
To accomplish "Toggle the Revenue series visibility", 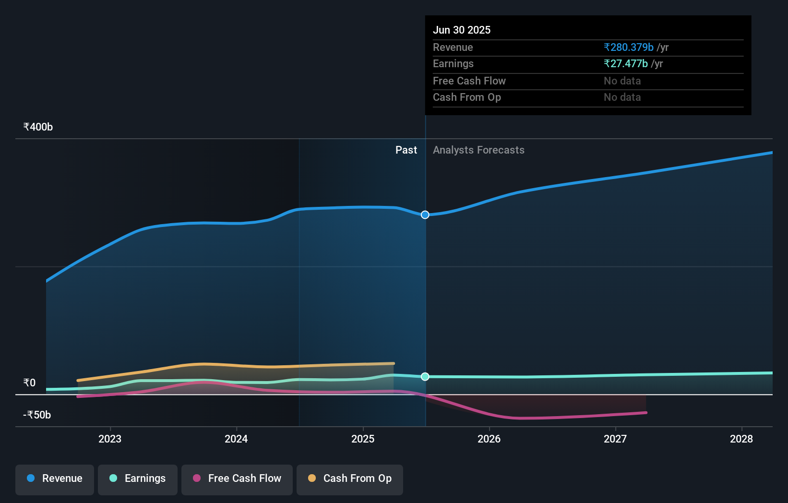I will 54,479.
